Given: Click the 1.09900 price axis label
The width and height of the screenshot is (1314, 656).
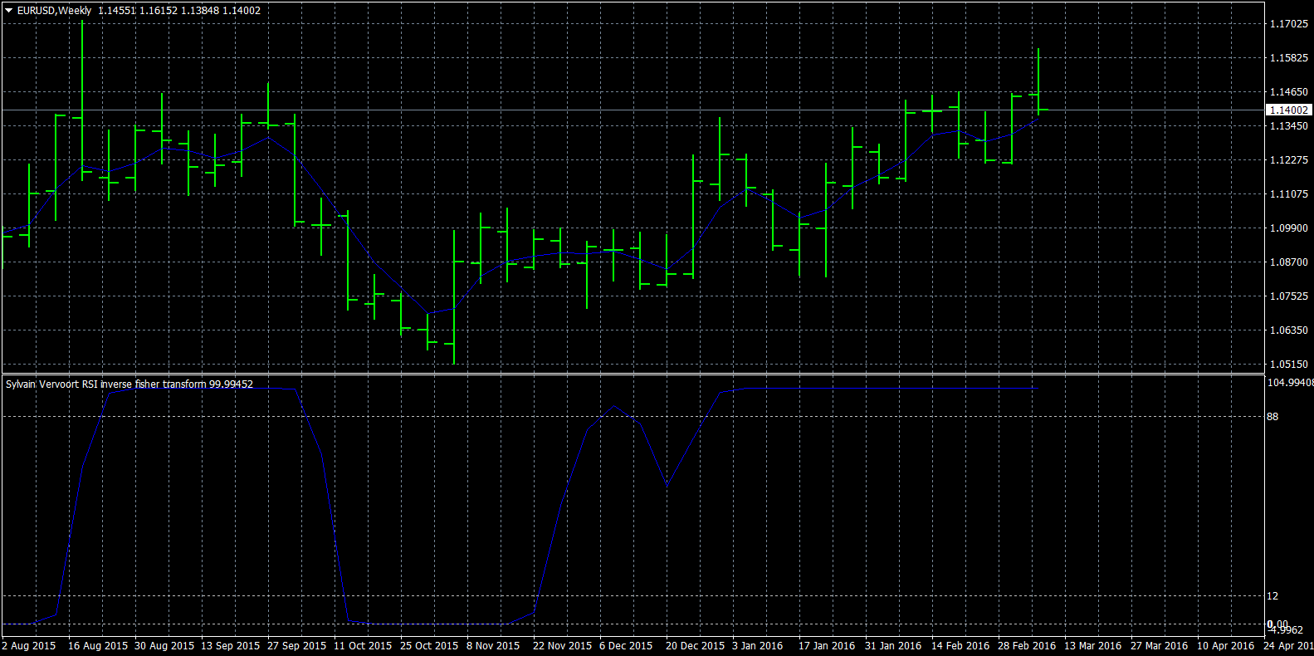Looking at the screenshot, I should (x=1289, y=228).
